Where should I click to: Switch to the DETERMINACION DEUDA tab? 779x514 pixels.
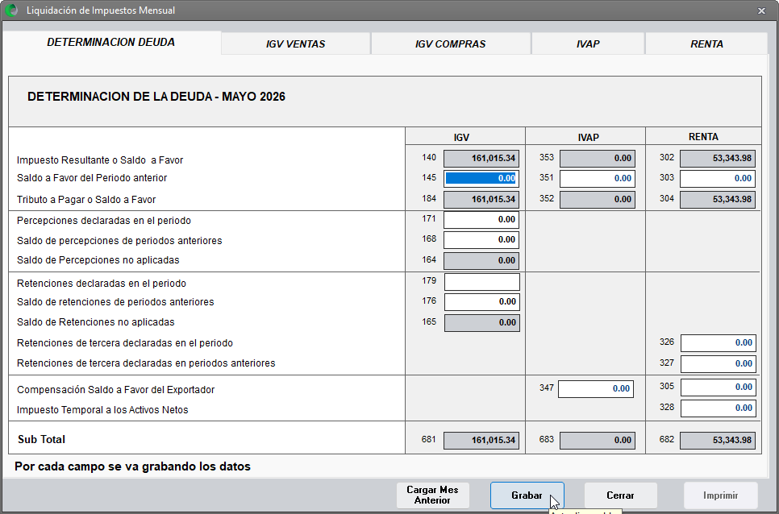(x=110, y=42)
